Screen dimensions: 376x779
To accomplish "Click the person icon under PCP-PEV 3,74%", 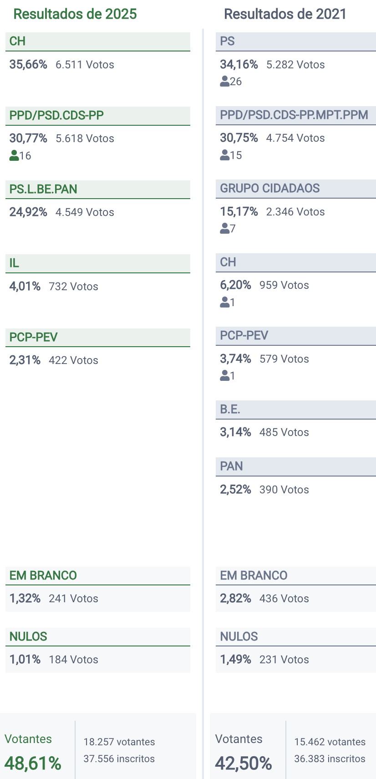I will tap(224, 376).
